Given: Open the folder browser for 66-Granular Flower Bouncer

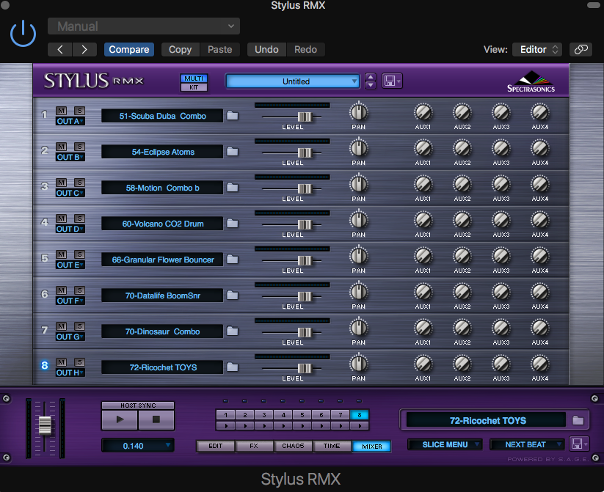Looking at the screenshot, I should pyautogui.click(x=232, y=259).
